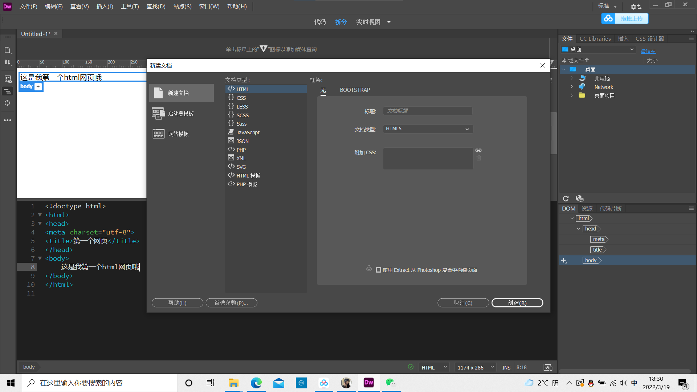Click the sync settings gear icon
The image size is (697, 392).
(635, 7)
